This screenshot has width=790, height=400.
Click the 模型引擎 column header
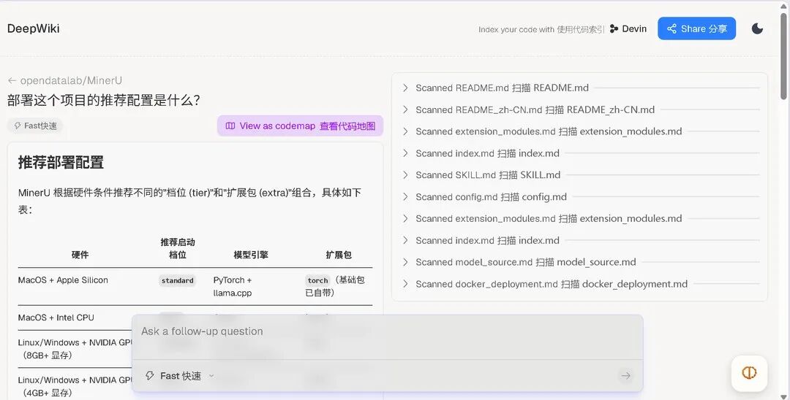tap(250, 255)
